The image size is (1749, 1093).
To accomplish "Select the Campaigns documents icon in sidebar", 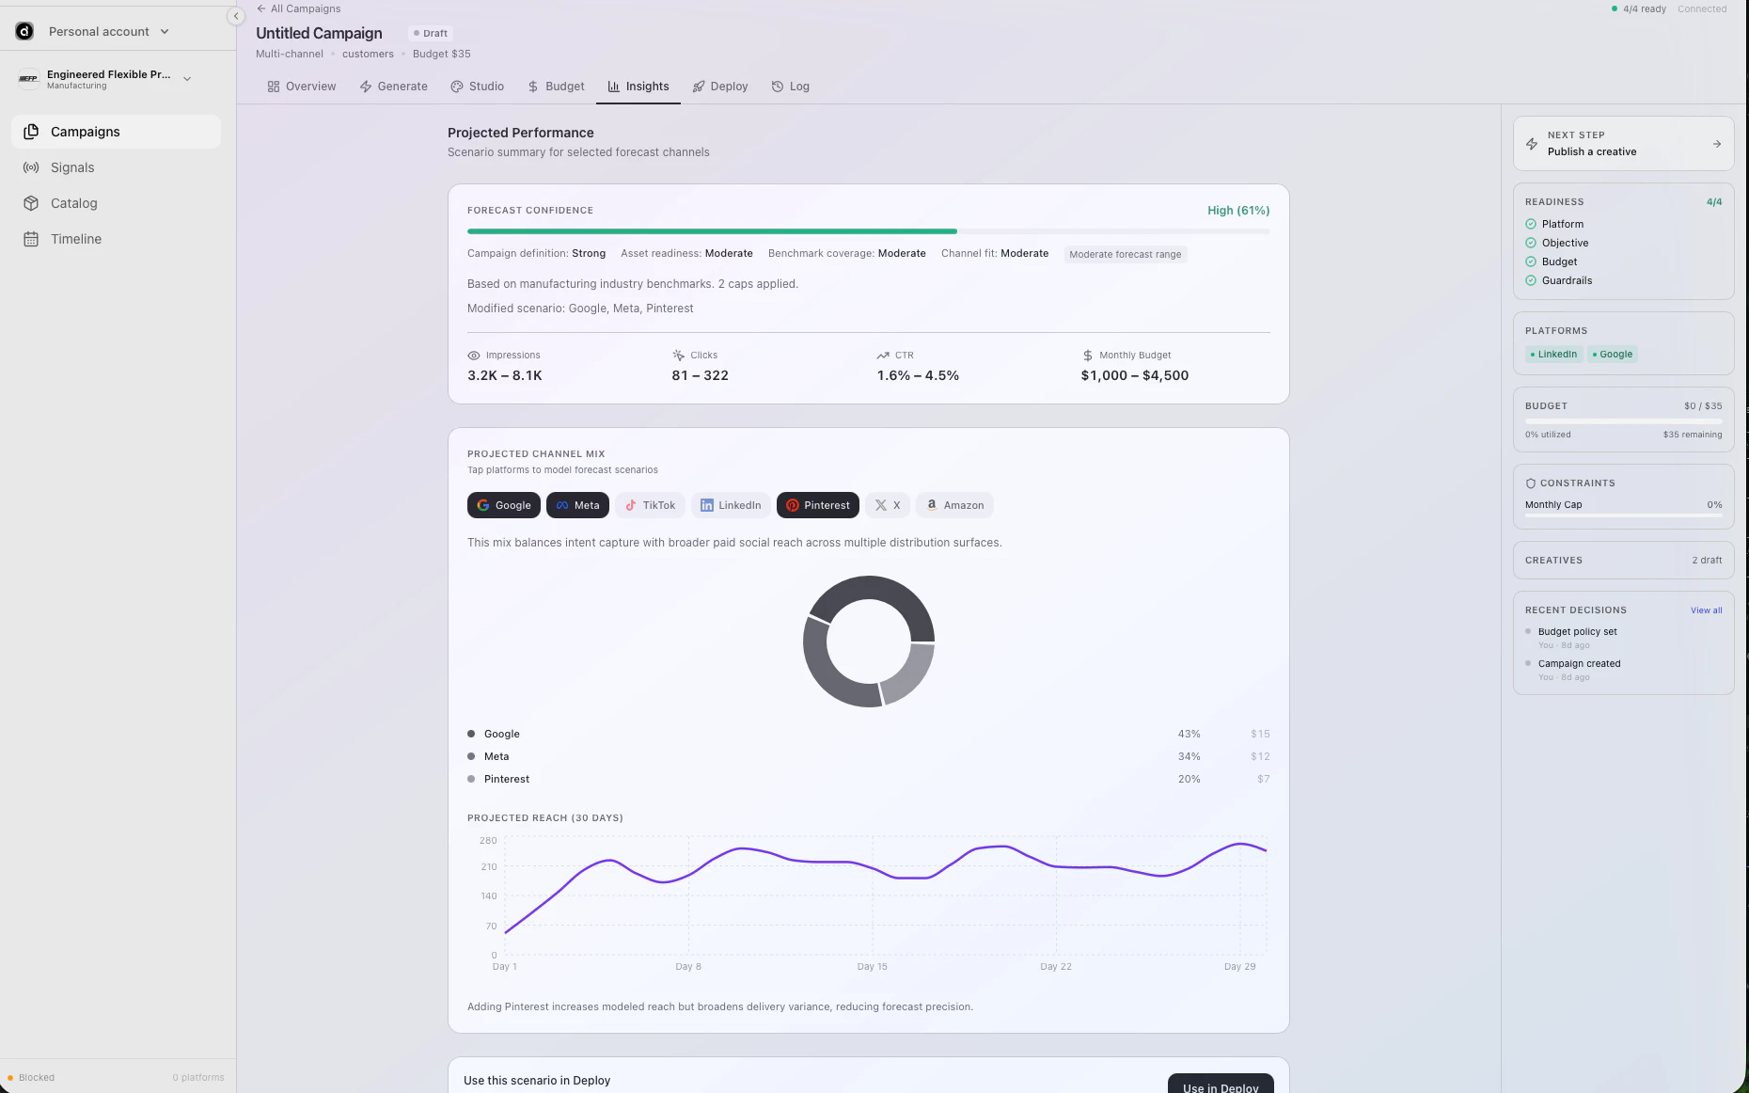I will [31, 132].
